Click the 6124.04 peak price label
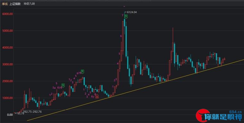This screenshot has height=123, width=244. [132, 12]
